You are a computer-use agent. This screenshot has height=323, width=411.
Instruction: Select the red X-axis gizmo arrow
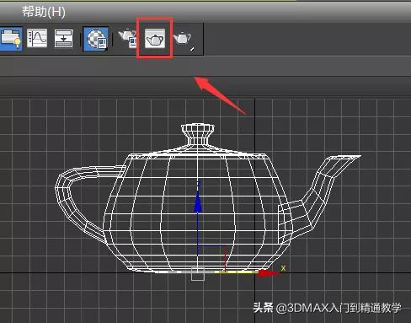[x=268, y=273]
